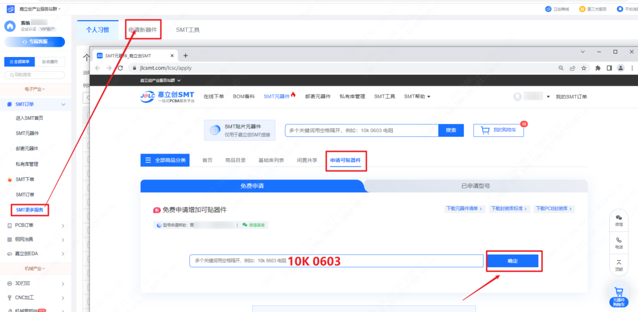Click the top component search input field

coord(362,131)
